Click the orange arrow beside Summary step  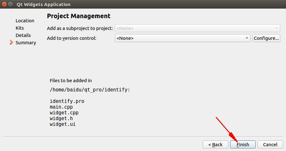coord(11,42)
